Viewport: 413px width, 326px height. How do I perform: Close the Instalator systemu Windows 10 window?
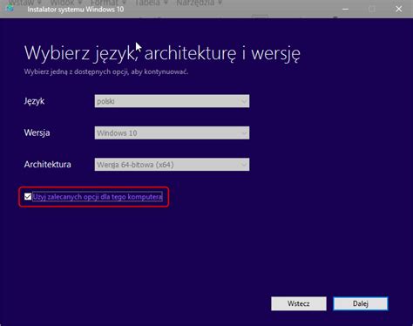(x=399, y=9)
